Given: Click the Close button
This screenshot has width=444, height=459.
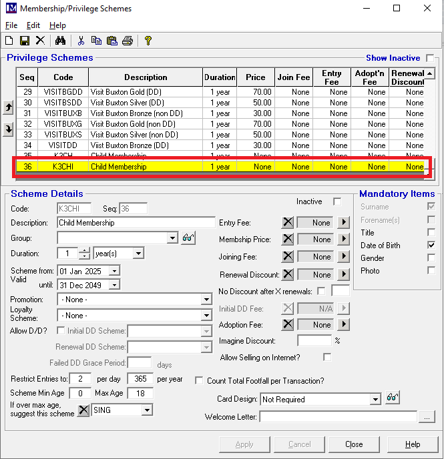Looking at the screenshot, I should coord(354,444).
